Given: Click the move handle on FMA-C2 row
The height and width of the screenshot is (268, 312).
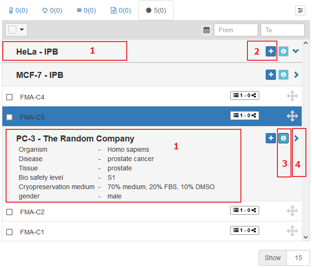Looking at the screenshot, I should (x=292, y=211).
